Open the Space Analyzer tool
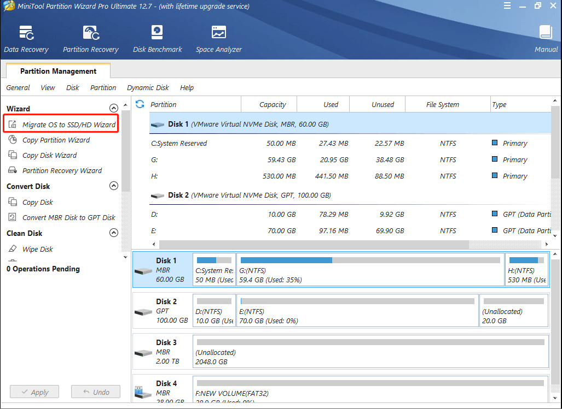The image size is (562, 409). click(x=219, y=39)
